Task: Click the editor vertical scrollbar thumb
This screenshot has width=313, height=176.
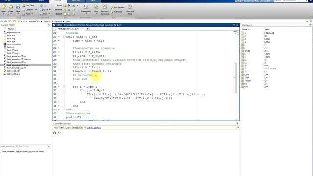Action: click(x=235, y=78)
